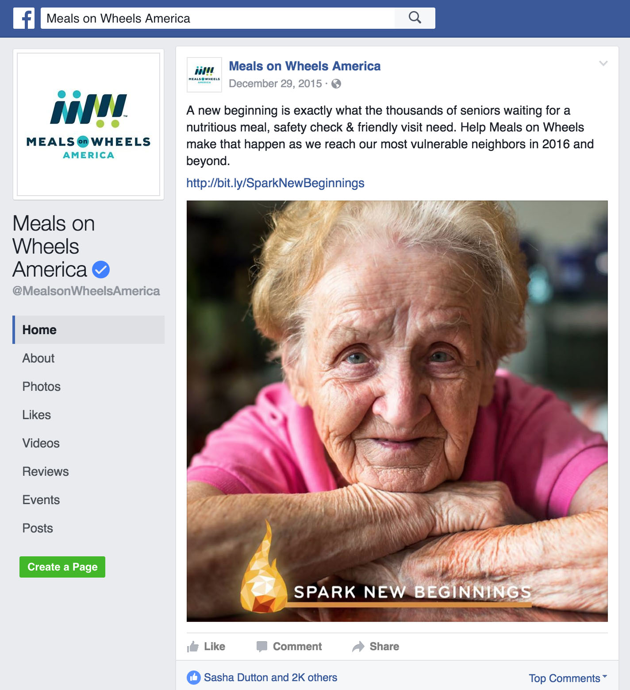This screenshot has width=630, height=690.
Task: Expand the Top Comments sorting dropdown
Action: click(568, 678)
